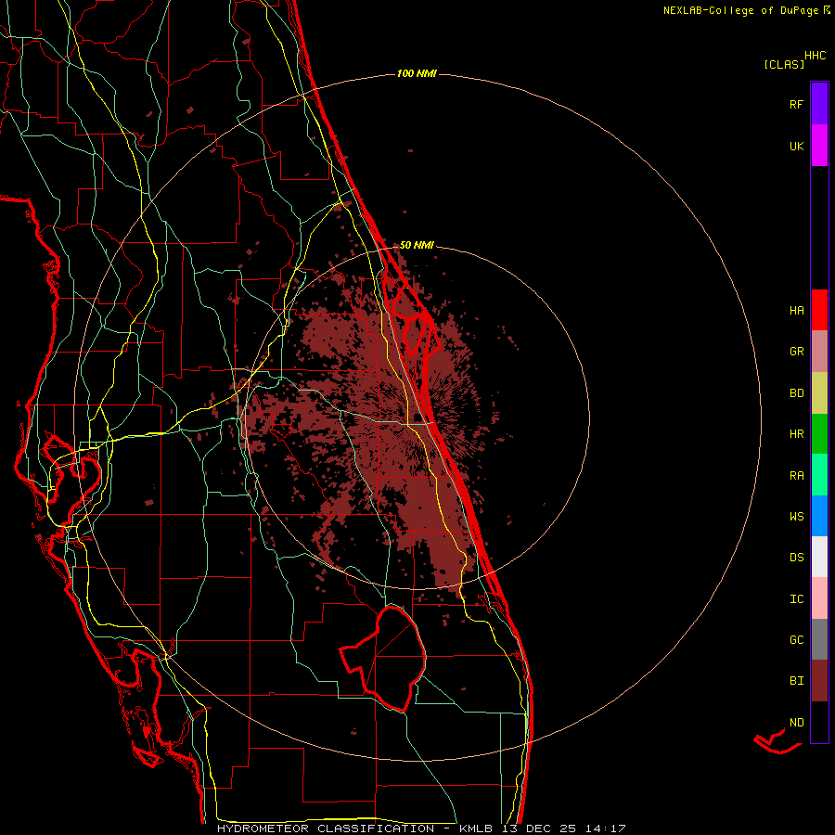835x835 pixels.
Task: Click the IC legend label
Action: (x=796, y=599)
